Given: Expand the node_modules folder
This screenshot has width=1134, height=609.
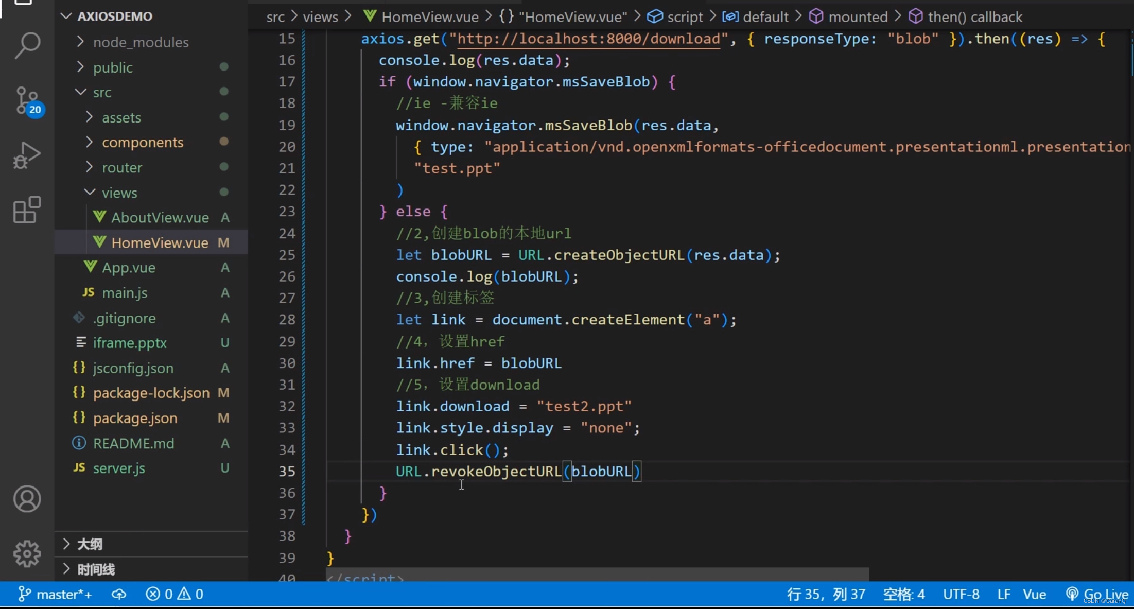Looking at the screenshot, I should (151, 42).
